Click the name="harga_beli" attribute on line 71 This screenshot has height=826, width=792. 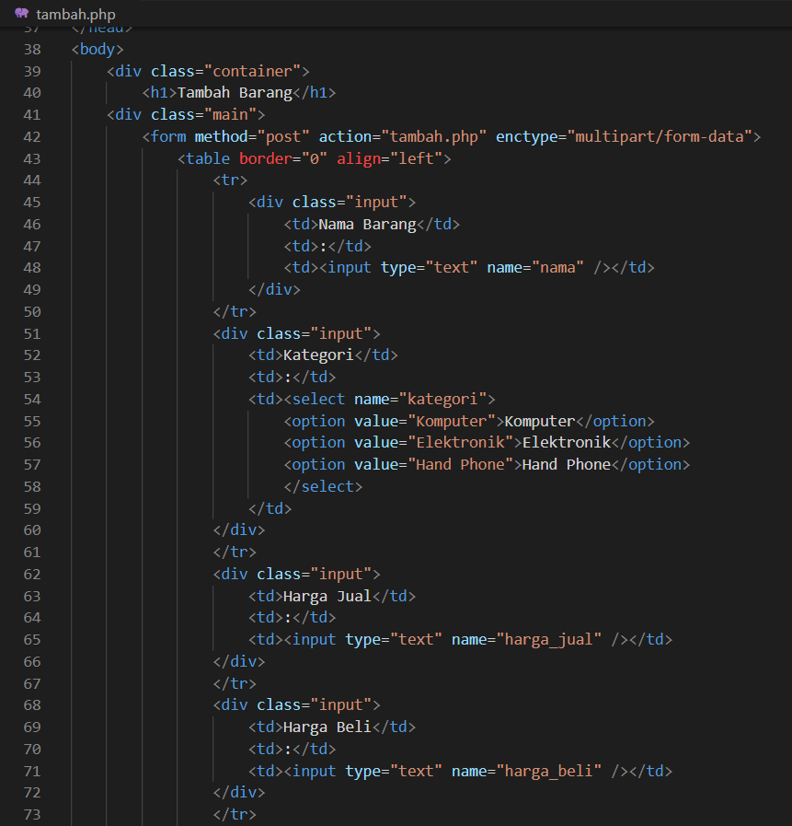pyautogui.click(x=528, y=771)
